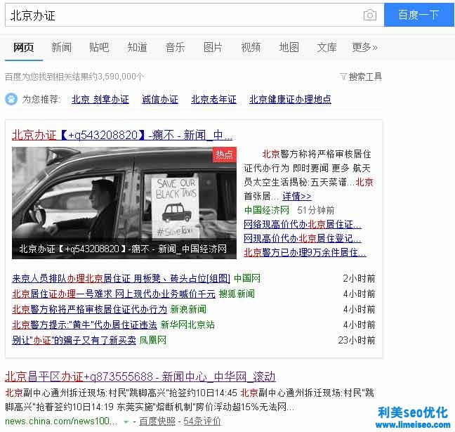Screen dimensions: 455x432
Task: Open news 来京人员排队办理北京居住证 用板凳、砖头占位
Action: pyautogui.click(x=121, y=279)
